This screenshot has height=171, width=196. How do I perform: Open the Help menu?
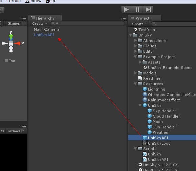tap(50, 1)
